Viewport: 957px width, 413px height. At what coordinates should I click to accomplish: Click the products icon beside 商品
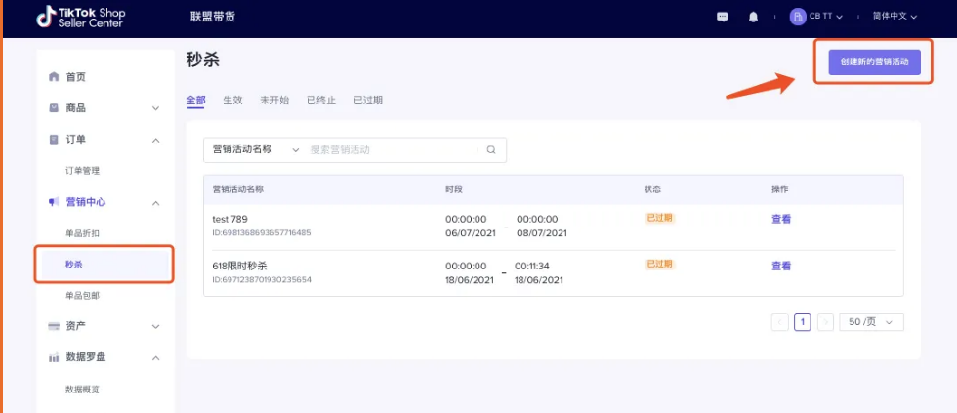(54, 108)
